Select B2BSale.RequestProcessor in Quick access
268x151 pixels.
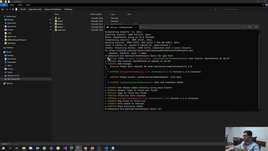17,40
